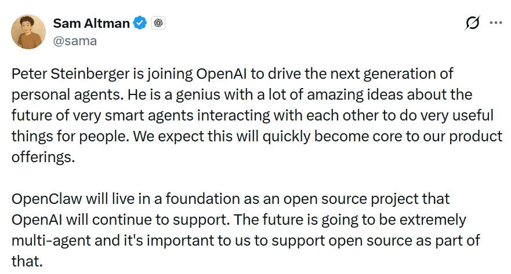Screen dimensions: 511x274
Task: Click the Grok explain icon
Action: click(x=472, y=23)
